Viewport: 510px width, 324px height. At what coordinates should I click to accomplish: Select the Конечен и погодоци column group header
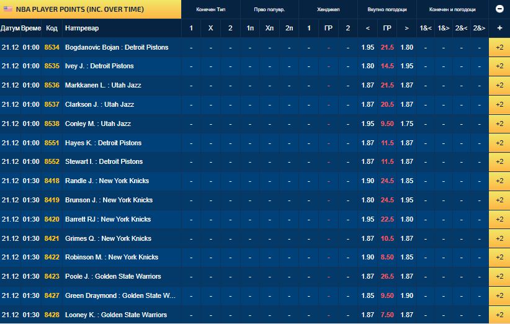pos(452,9)
